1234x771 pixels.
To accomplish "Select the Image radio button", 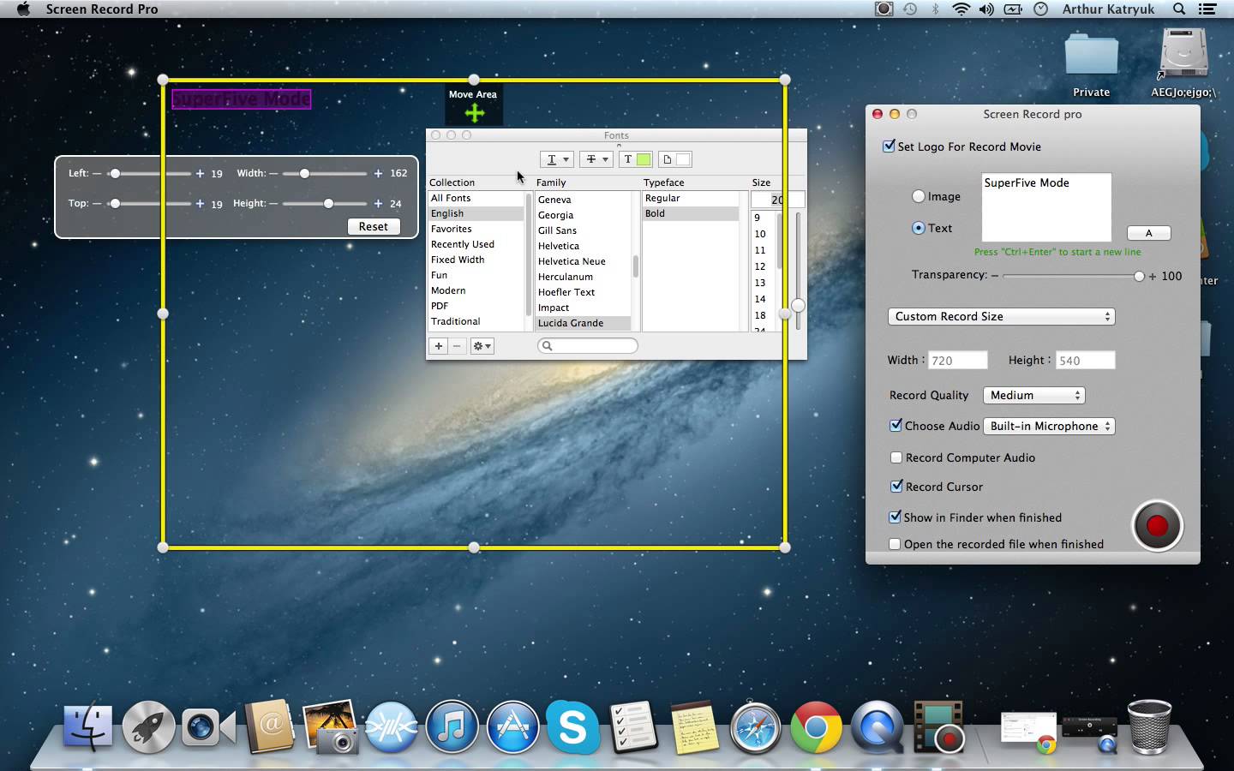I will [919, 196].
